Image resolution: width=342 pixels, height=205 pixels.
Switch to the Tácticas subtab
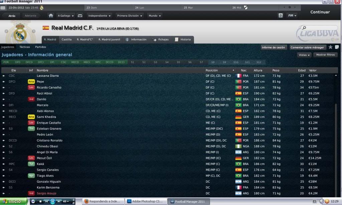tap(25, 47)
